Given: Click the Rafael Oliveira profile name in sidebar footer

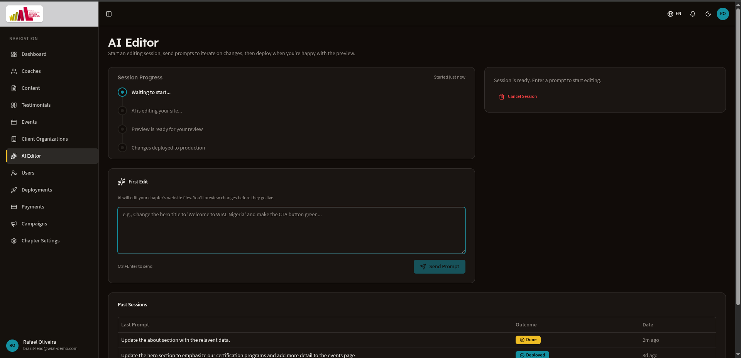Looking at the screenshot, I should pyautogui.click(x=39, y=342).
